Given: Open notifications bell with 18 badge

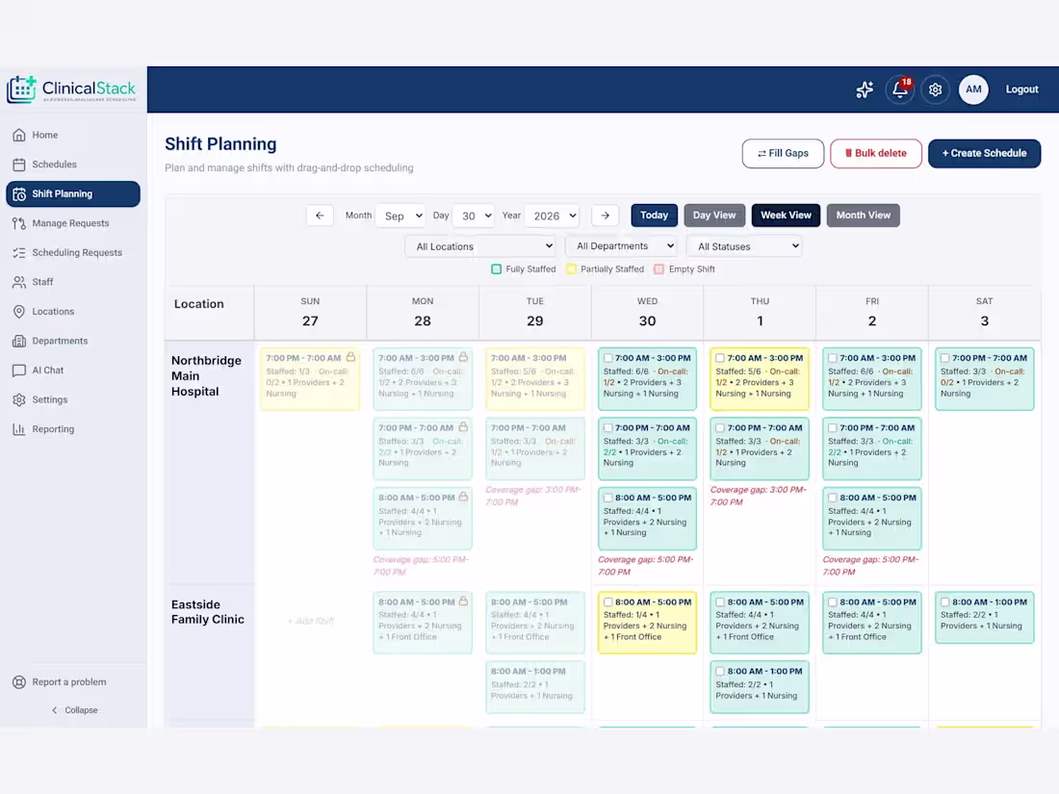Looking at the screenshot, I should (899, 90).
